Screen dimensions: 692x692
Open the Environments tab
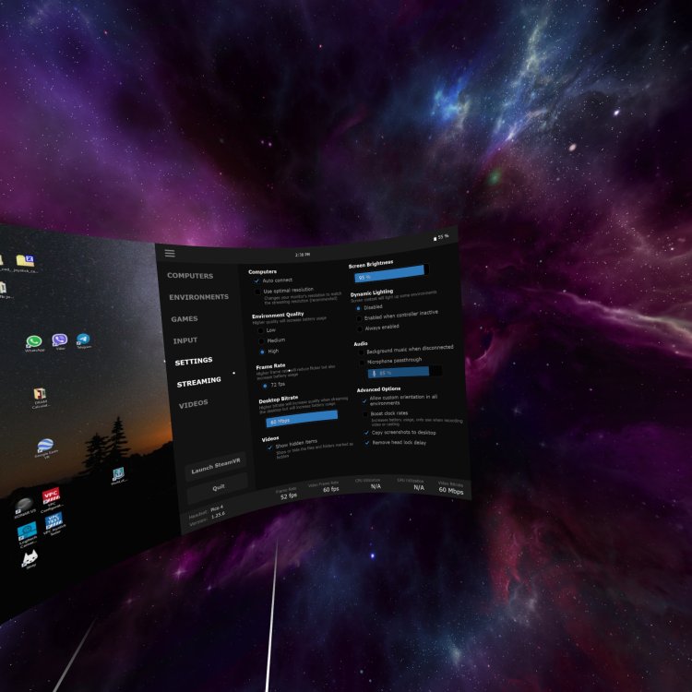tap(199, 297)
